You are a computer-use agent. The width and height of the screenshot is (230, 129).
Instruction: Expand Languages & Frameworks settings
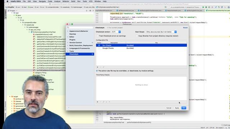(68, 48)
